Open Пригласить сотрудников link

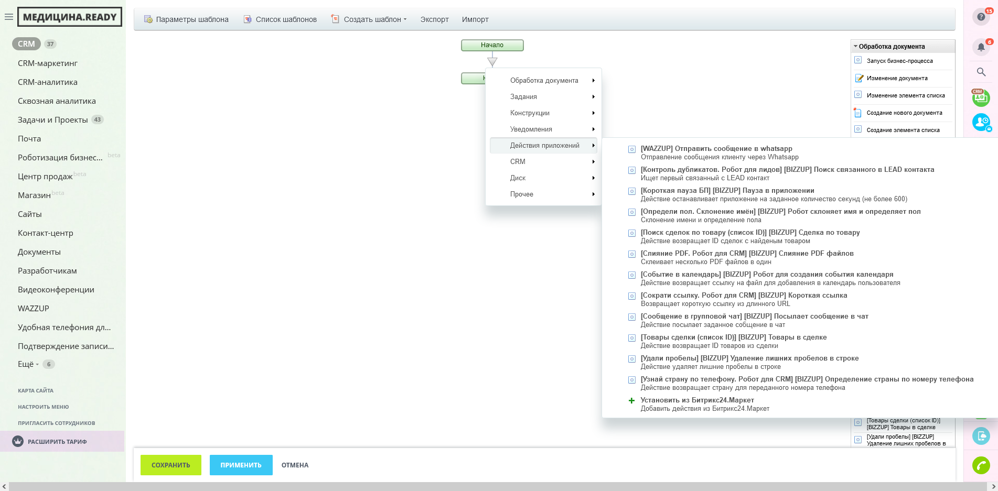pyautogui.click(x=56, y=423)
